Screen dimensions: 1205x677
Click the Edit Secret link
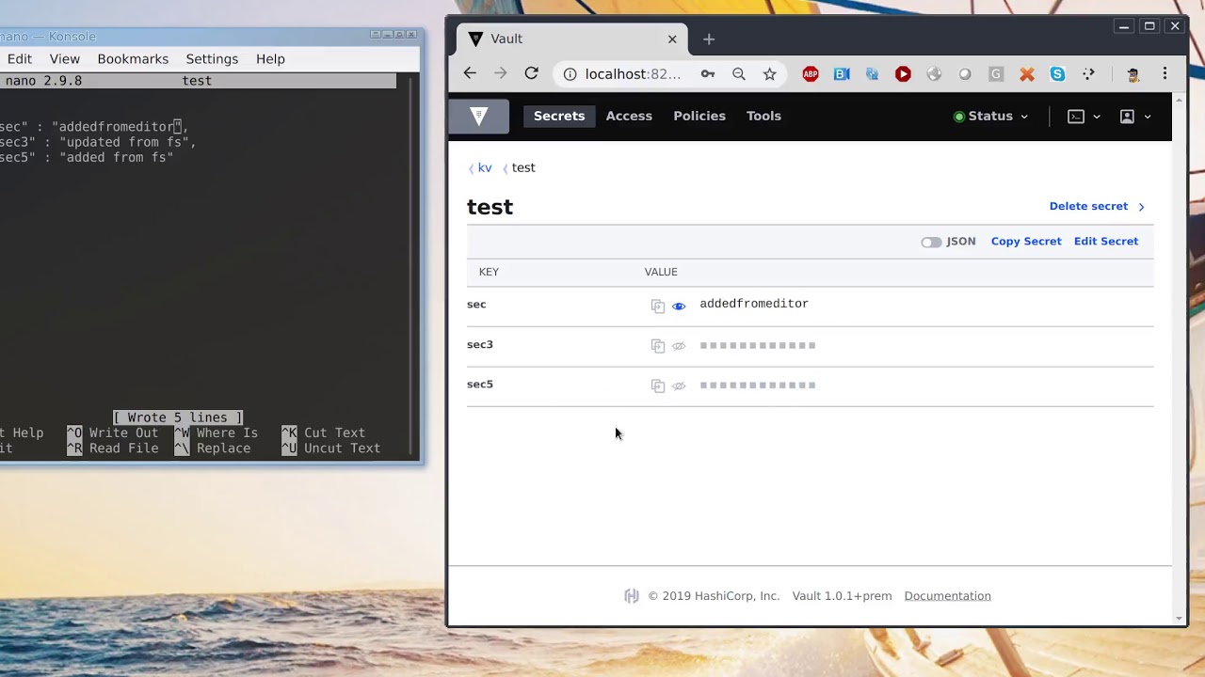pyautogui.click(x=1105, y=241)
